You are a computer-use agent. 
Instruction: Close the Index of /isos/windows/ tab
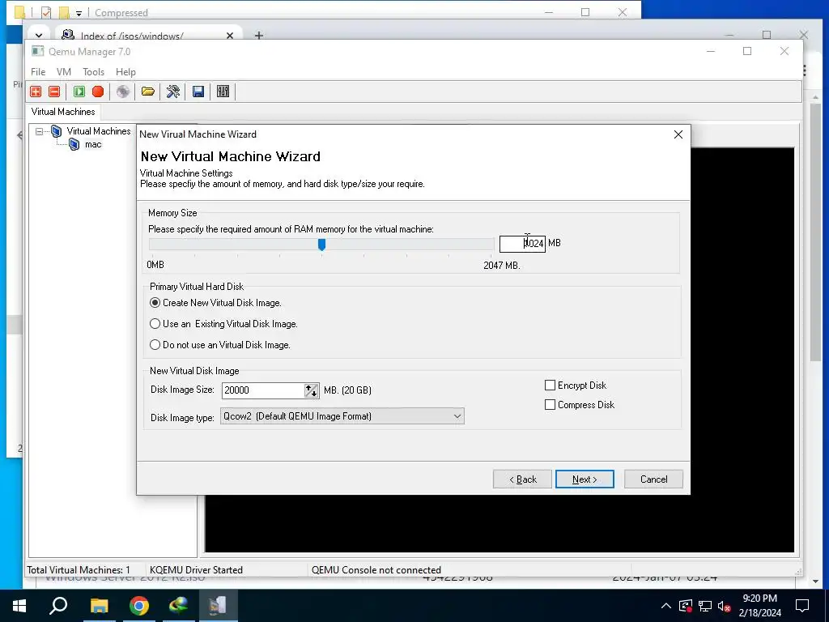[x=229, y=36]
